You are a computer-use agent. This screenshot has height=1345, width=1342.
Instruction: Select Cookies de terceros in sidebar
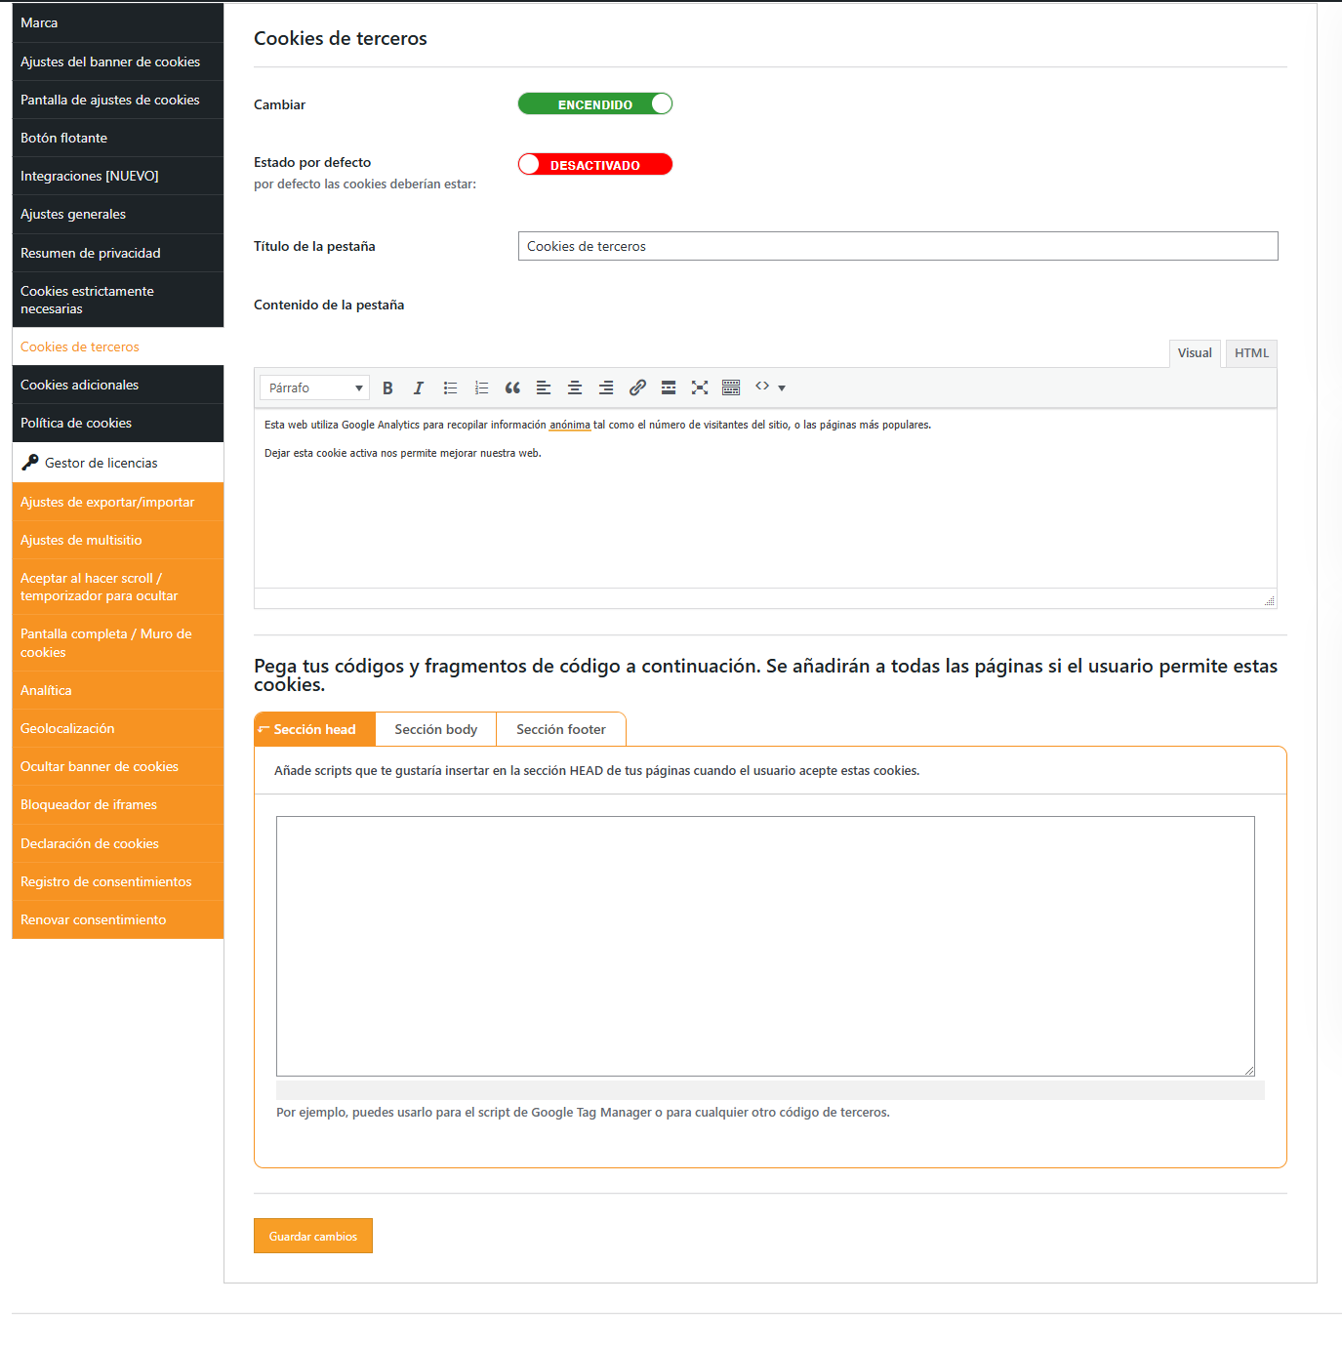[118, 346]
